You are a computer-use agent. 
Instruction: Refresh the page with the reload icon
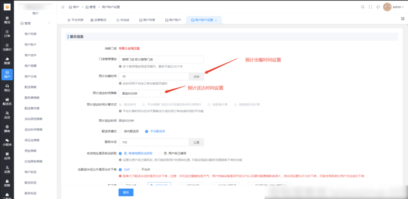click(x=378, y=7)
